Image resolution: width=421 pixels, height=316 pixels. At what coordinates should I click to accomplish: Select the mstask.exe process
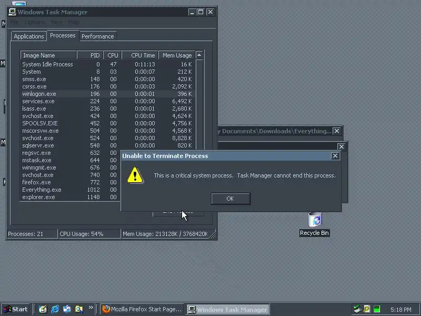point(71,160)
